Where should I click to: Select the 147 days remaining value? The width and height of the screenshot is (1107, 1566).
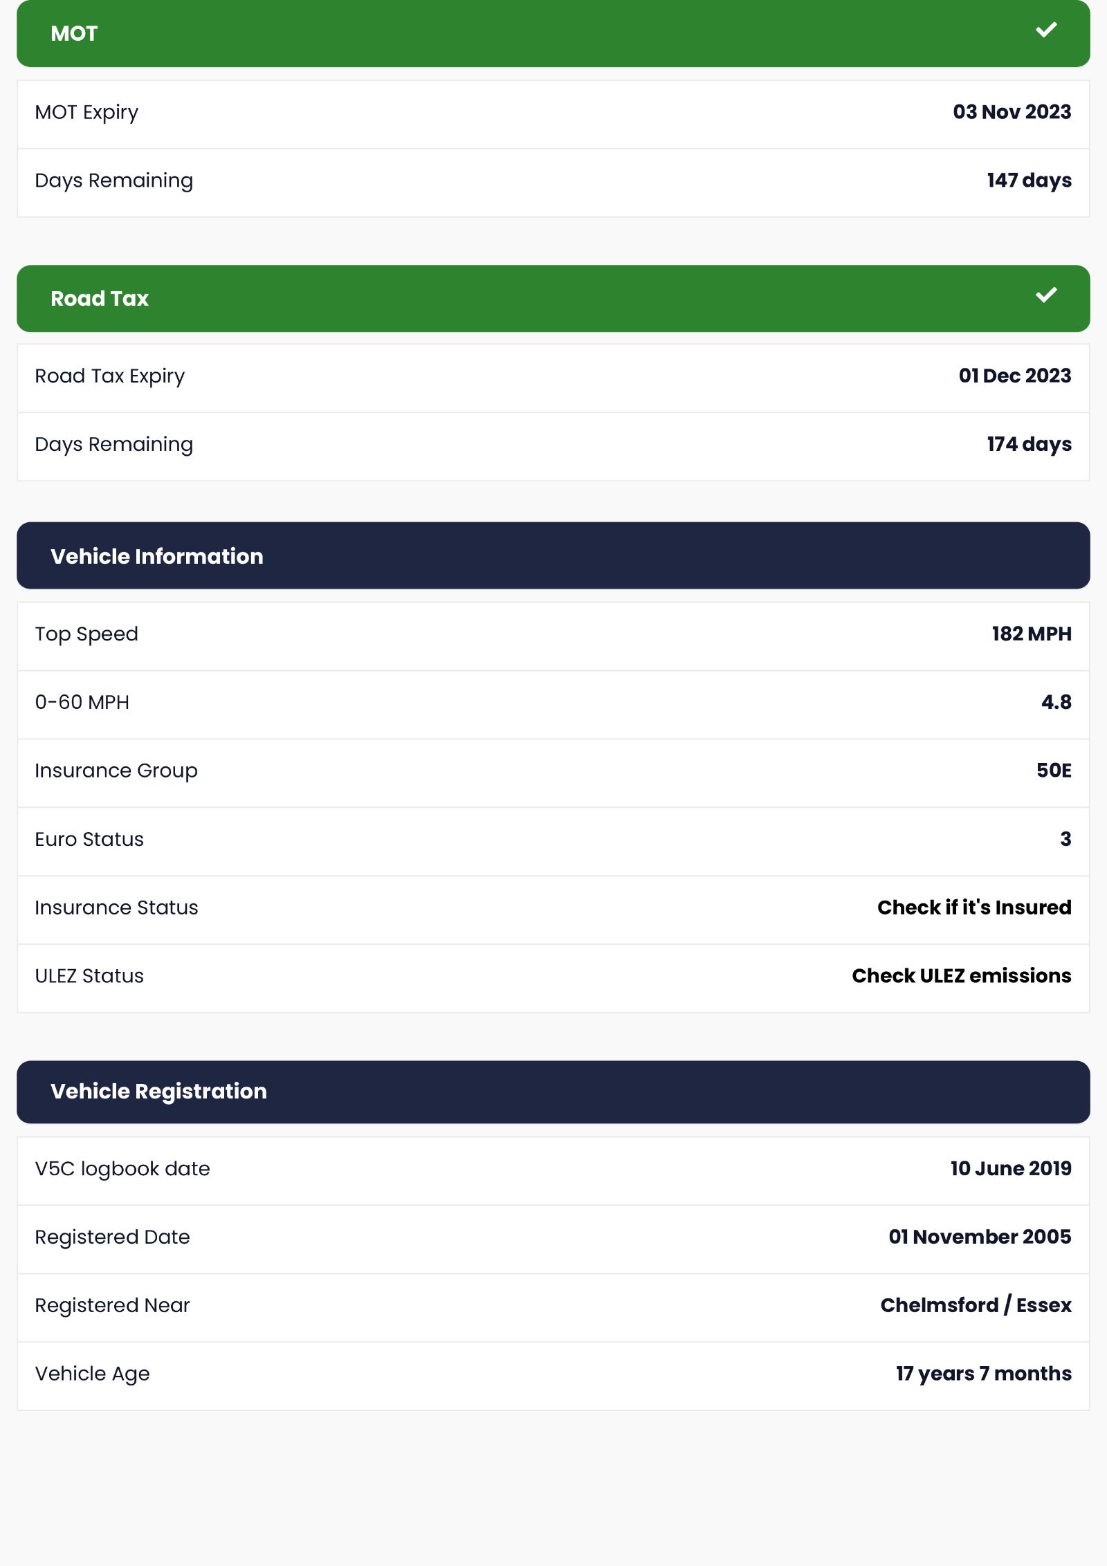[x=1030, y=181]
